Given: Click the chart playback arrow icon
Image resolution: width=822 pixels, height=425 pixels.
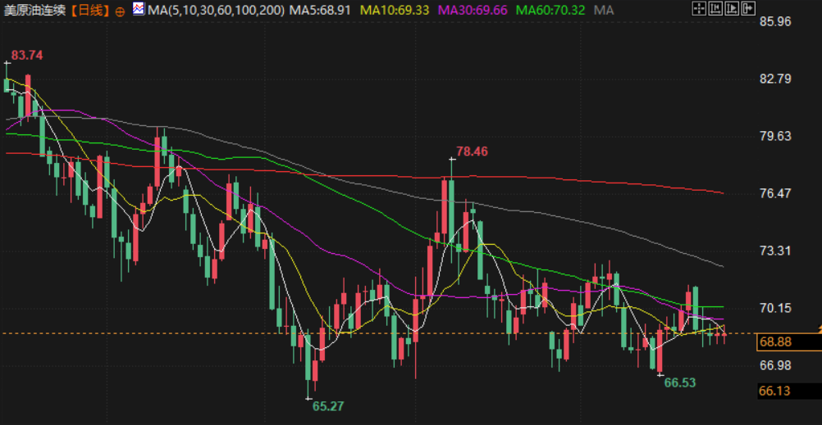Looking at the screenshot, I should 733,8.
